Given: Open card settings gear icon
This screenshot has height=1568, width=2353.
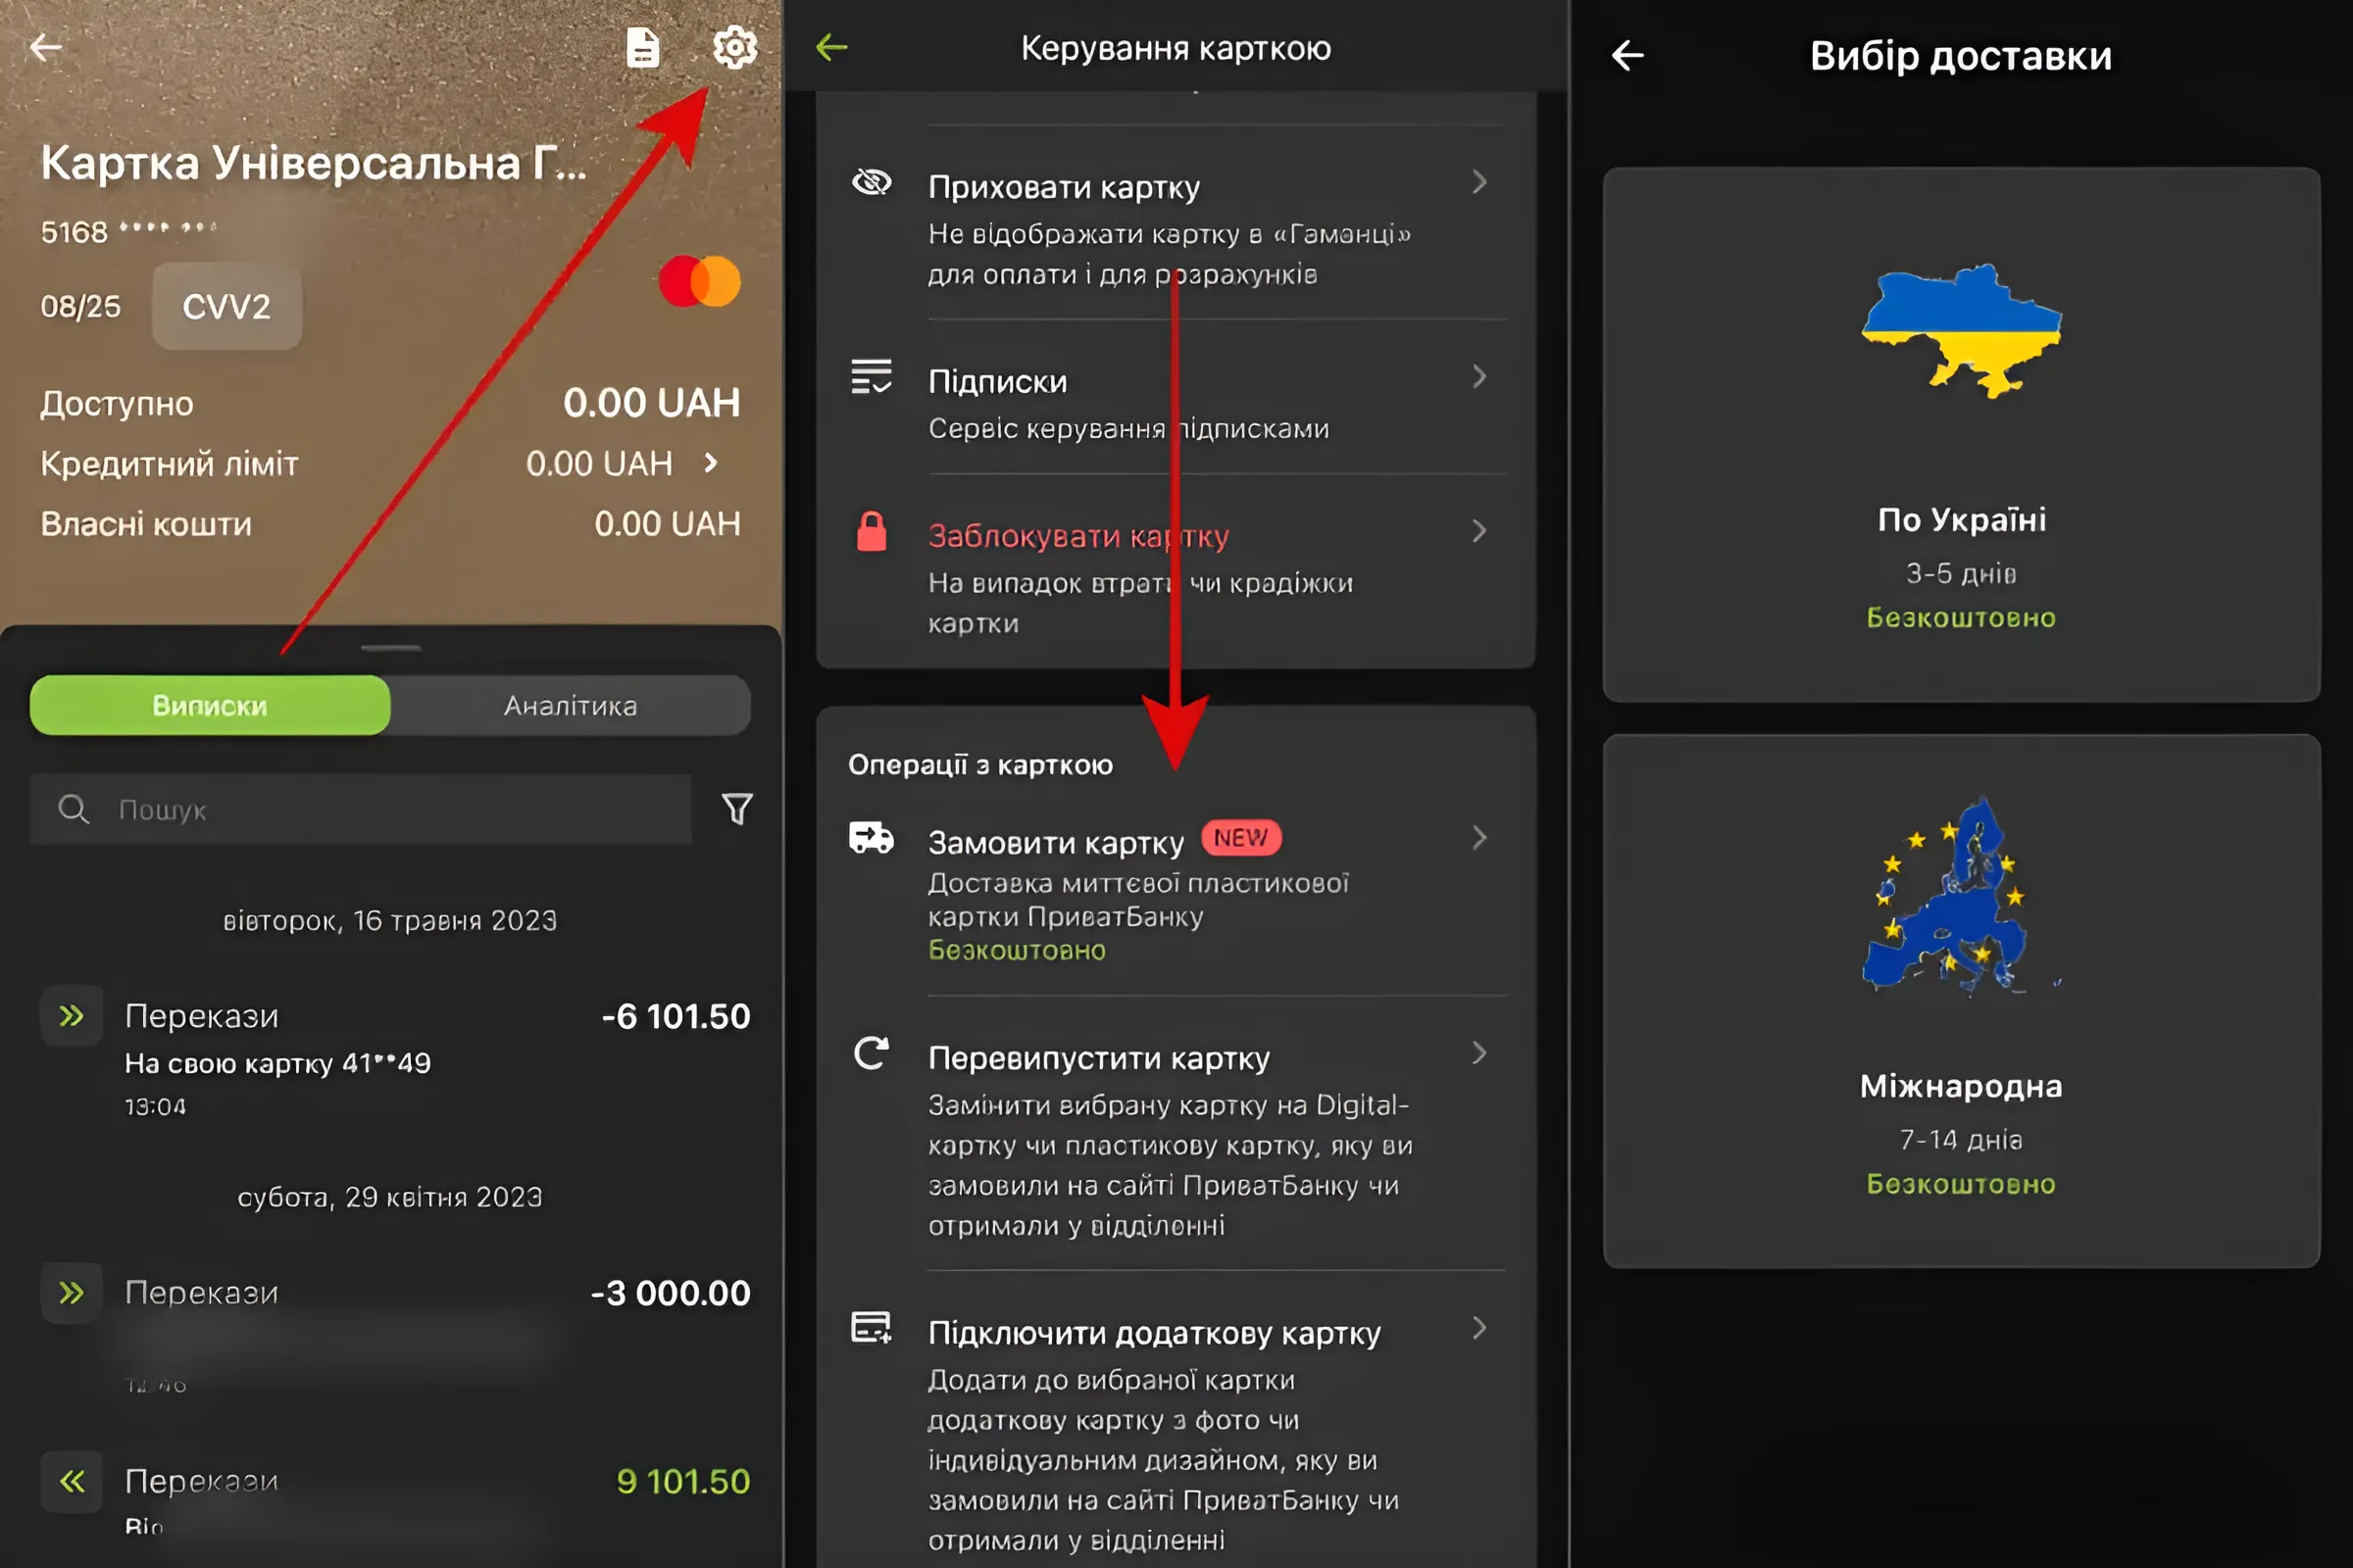Looking at the screenshot, I should (734, 47).
